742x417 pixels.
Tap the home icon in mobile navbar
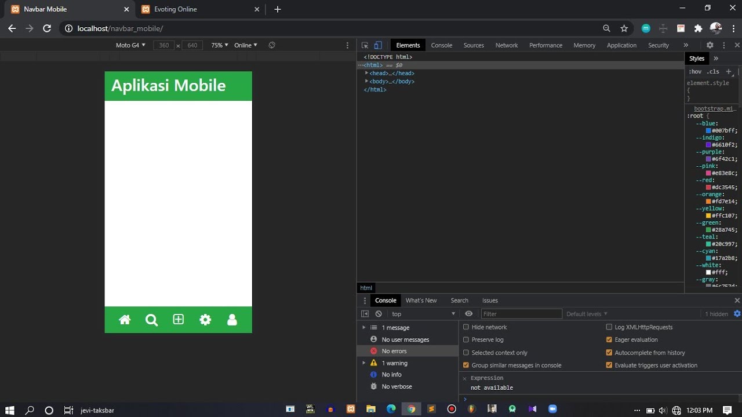click(125, 320)
